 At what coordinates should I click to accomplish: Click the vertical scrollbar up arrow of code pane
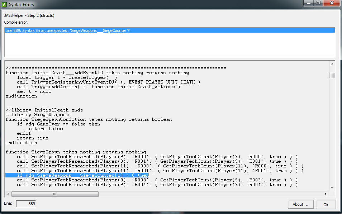point(332,64)
